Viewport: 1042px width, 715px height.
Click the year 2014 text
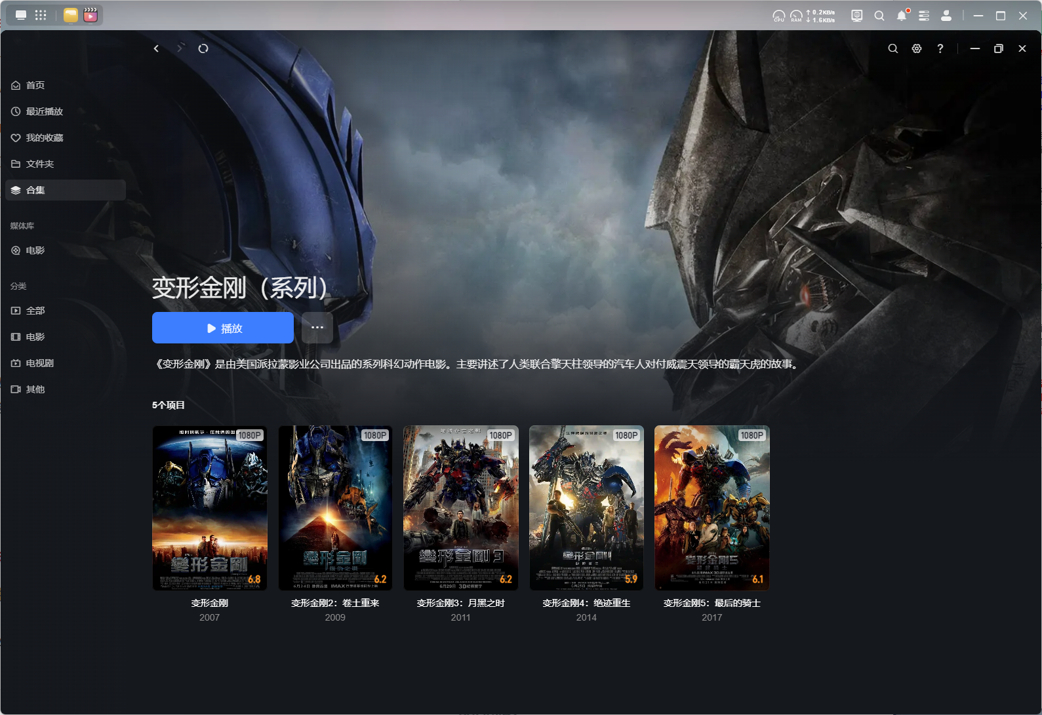click(x=586, y=617)
